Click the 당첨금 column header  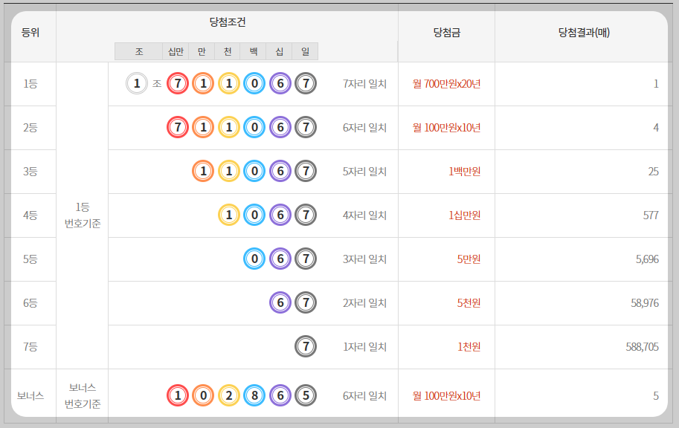pos(446,33)
